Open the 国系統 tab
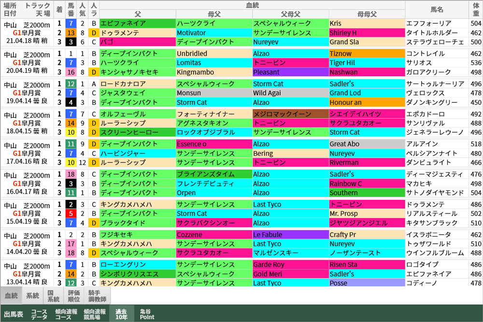The height and width of the screenshot is (322, 483). (x=53, y=295)
